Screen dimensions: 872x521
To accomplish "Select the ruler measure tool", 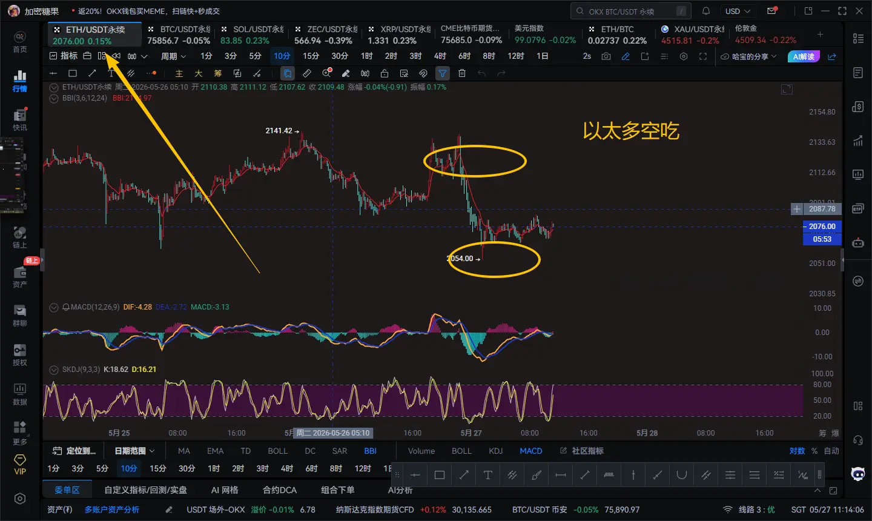I will point(307,73).
